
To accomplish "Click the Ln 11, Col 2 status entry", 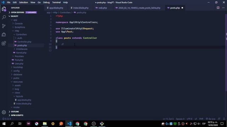I will pyautogui.click(x=168, y=119).
